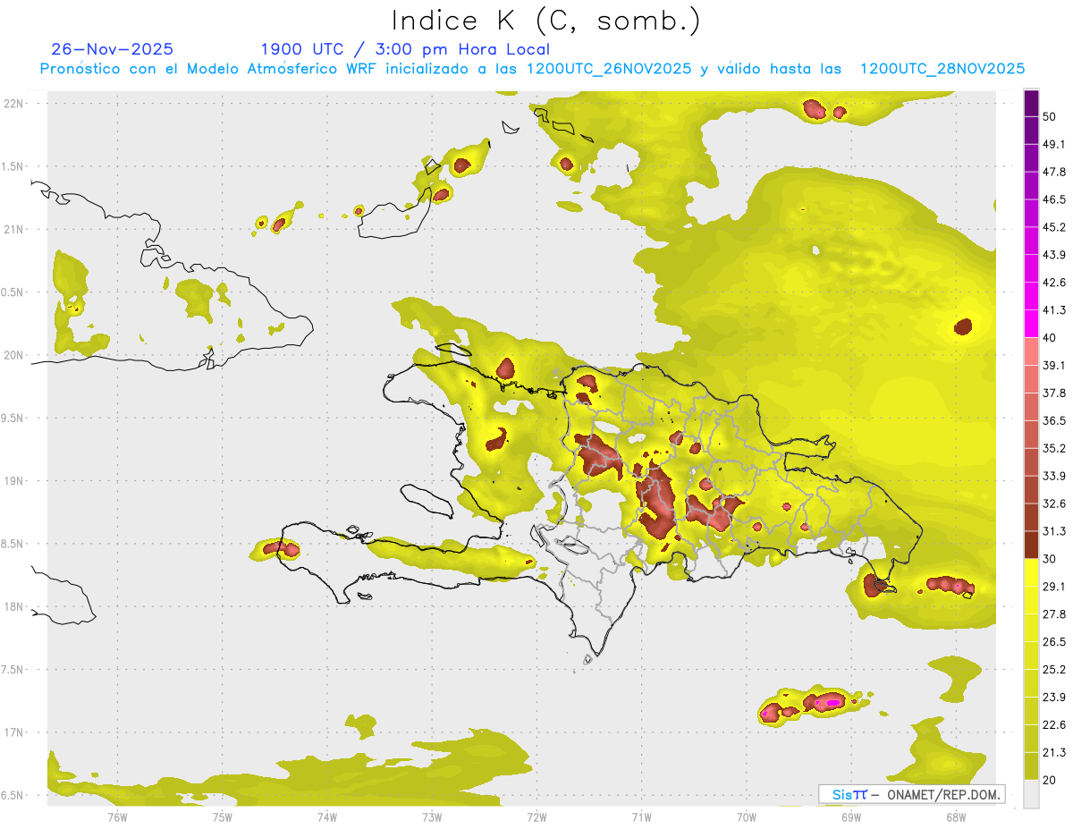Image resolution: width=1073 pixels, height=829 pixels.
Task: Click the '74W' longitude label
Action: 326,816
